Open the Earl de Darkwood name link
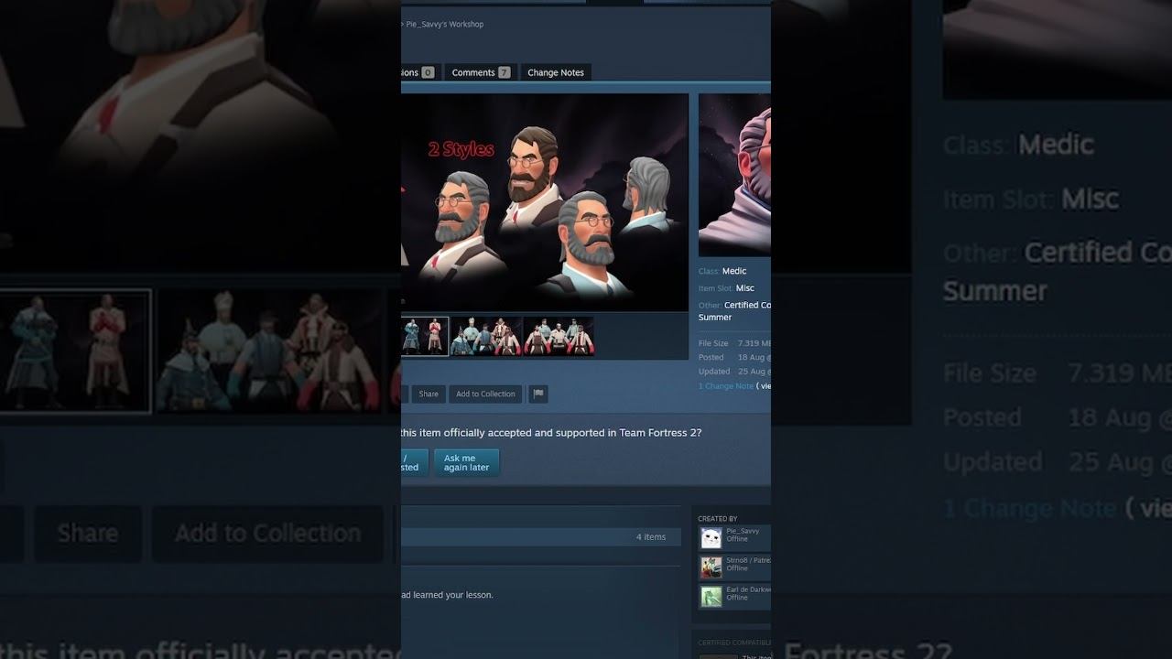 click(749, 589)
